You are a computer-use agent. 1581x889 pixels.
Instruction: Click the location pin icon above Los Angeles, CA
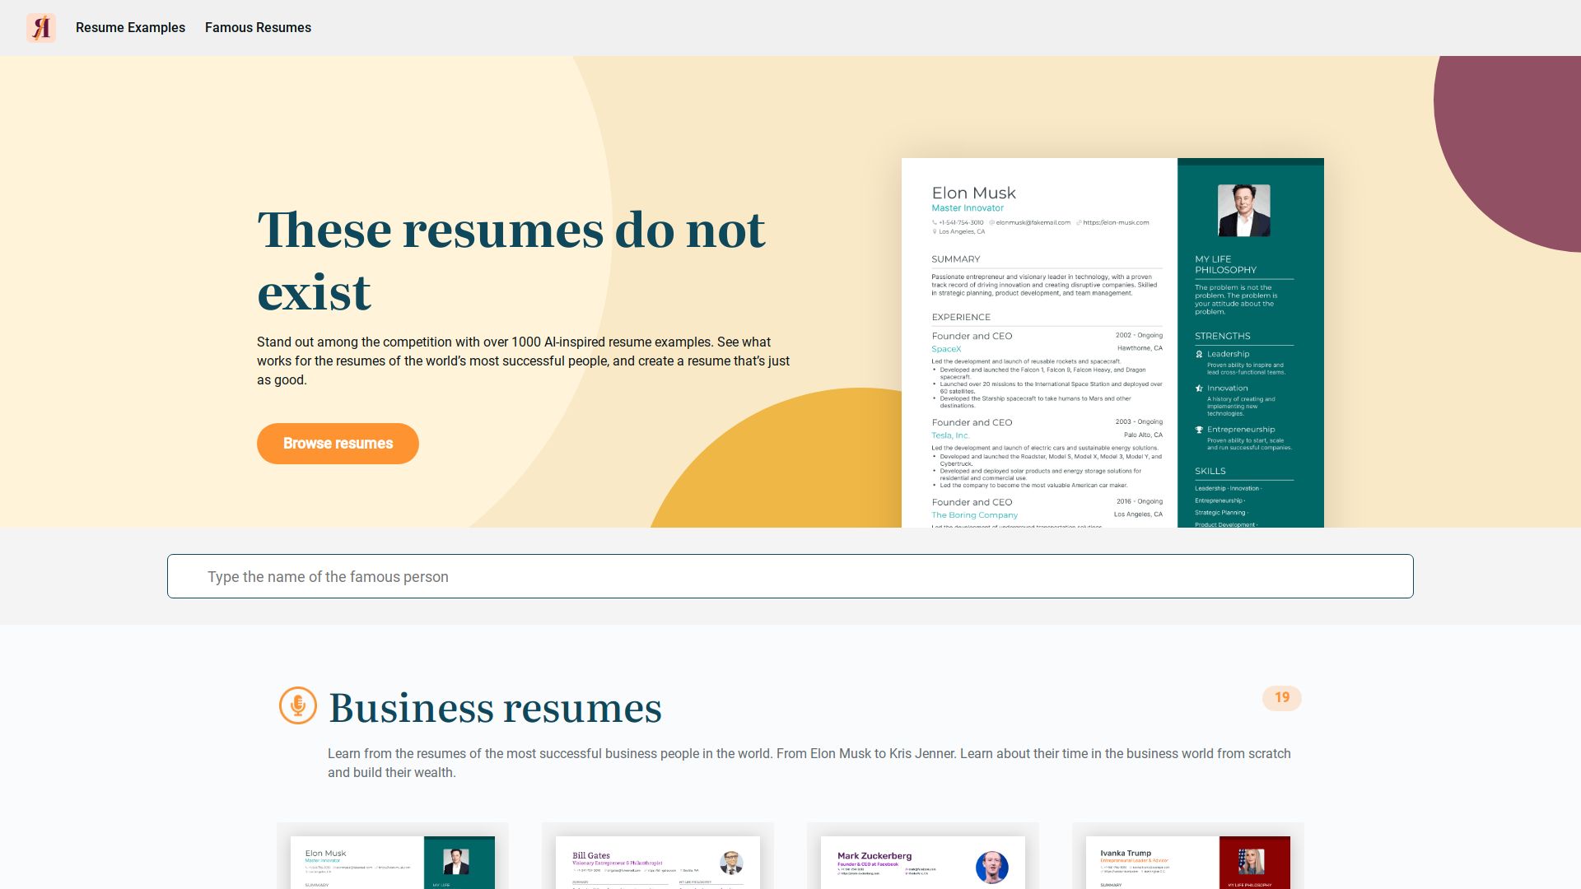933,231
